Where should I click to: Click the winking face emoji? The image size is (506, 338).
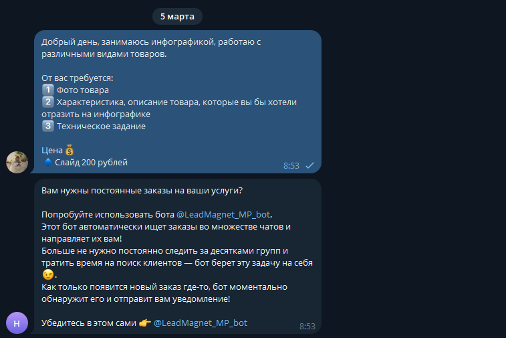[47, 274]
